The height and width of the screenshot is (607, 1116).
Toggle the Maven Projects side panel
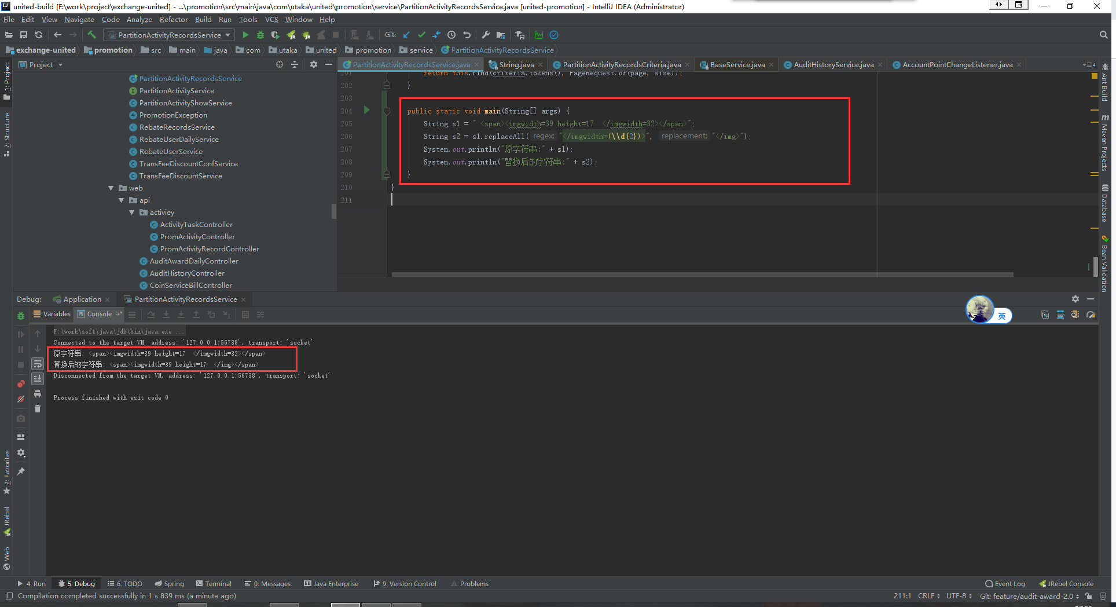tap(1105, 142)
